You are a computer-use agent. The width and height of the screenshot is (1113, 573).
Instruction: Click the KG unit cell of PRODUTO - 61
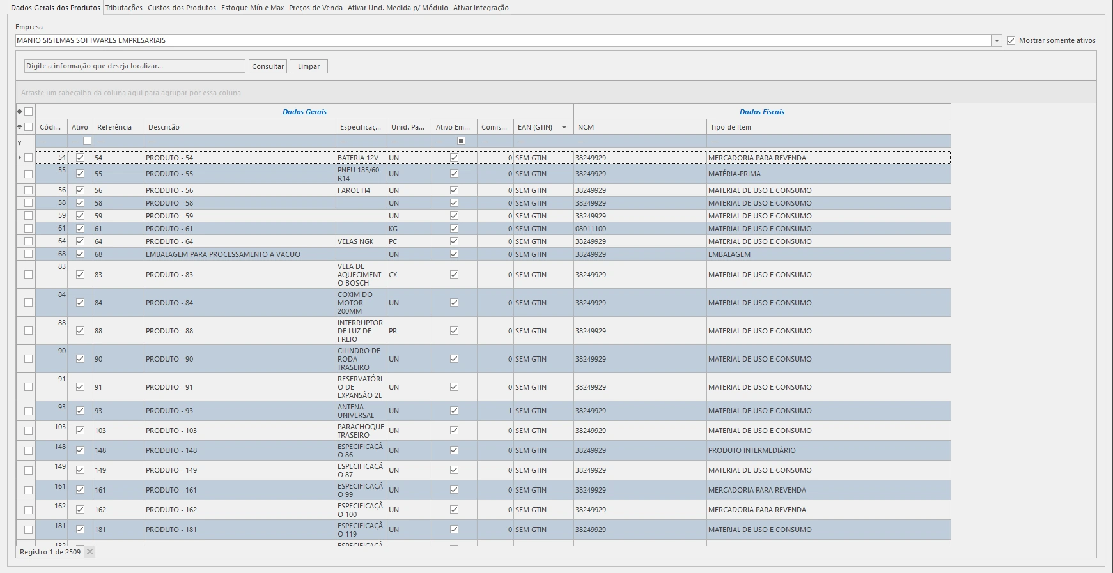(409, 229)
